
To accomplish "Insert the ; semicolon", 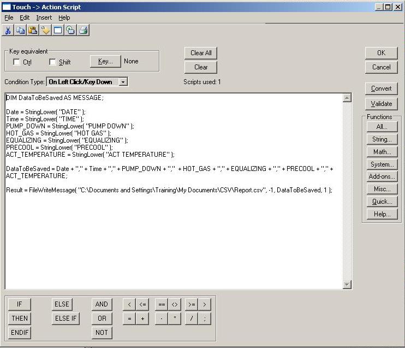I will pos(205,318).
